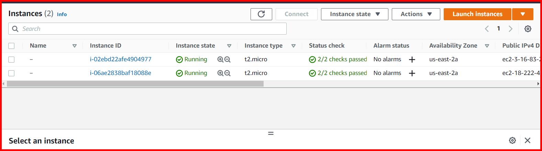
Task: Open table preferences gear icon
Action: (528, 29)
